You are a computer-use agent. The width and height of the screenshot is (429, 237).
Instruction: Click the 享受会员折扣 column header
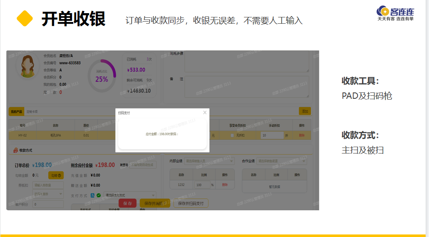(x=238, y=125)
